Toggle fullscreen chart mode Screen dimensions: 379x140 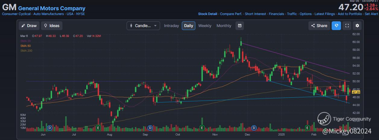click(347, 26)
